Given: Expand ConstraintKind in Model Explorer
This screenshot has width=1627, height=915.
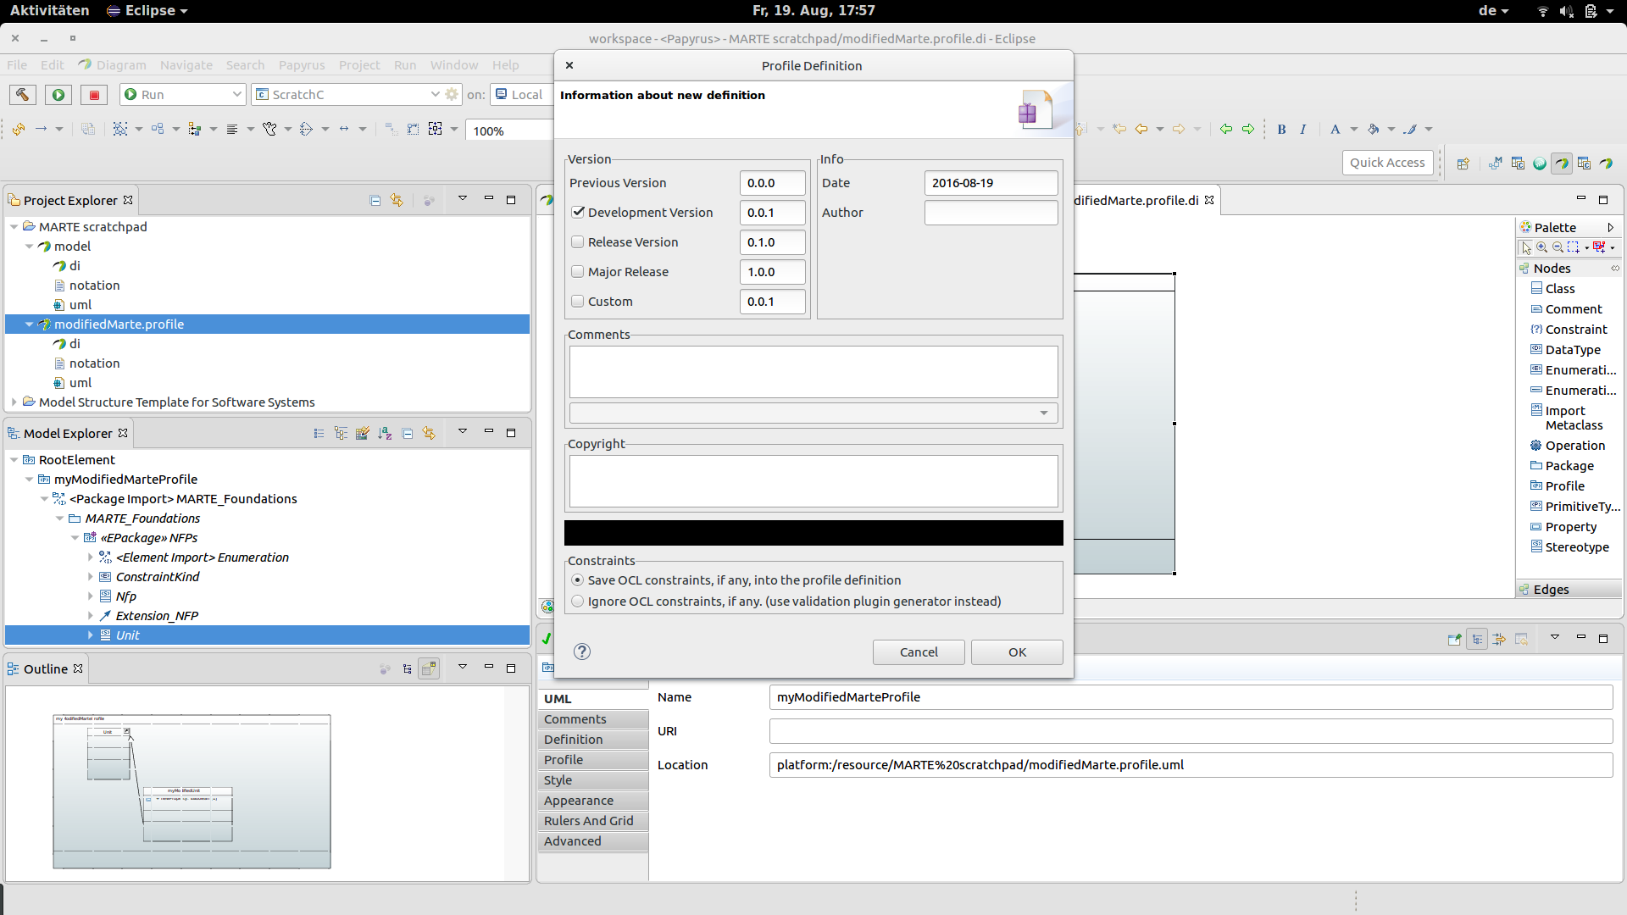Looking at the screenshot, I should click(91, 577).
